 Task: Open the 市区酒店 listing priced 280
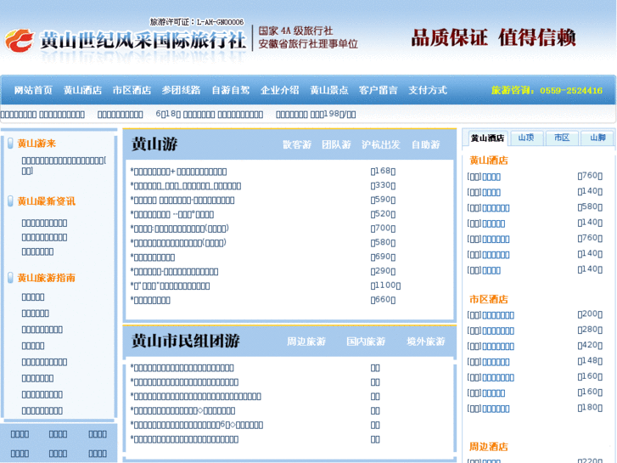[x=498, y=331]
